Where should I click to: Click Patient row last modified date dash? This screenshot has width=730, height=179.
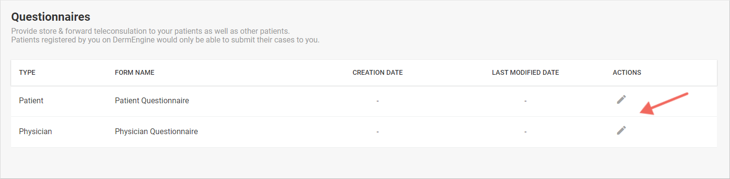pos(525,101)
